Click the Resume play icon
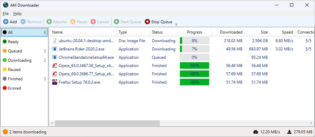The width and height of the screenshot is (315, 137). pyautogui.click(x=49, y=22)
